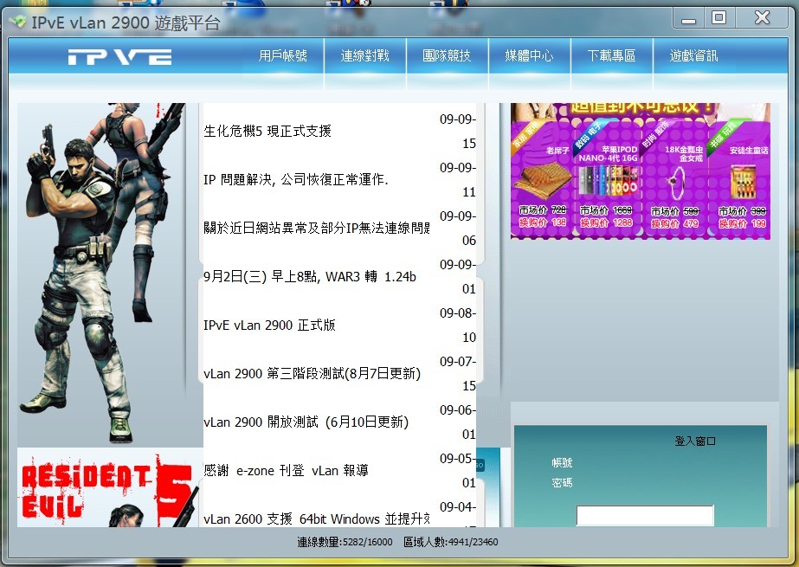The width and height of the screenshot is (799, 567).
Task: Maximize the IPvE vLan window
Action: 719,18
